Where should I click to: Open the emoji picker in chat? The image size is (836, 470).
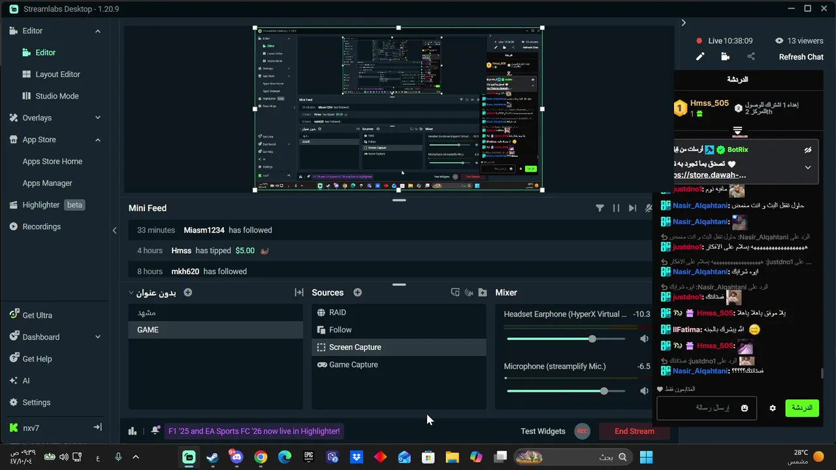click(744, 408)
